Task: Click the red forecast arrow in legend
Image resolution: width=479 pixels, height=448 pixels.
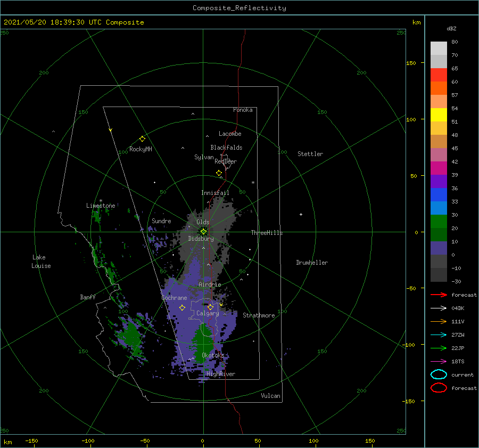Action: click(x=439, y=295)
